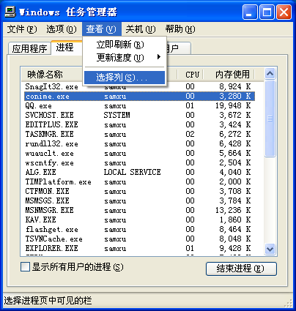Open the 帮助(H) menu

[x=180, y=29]
